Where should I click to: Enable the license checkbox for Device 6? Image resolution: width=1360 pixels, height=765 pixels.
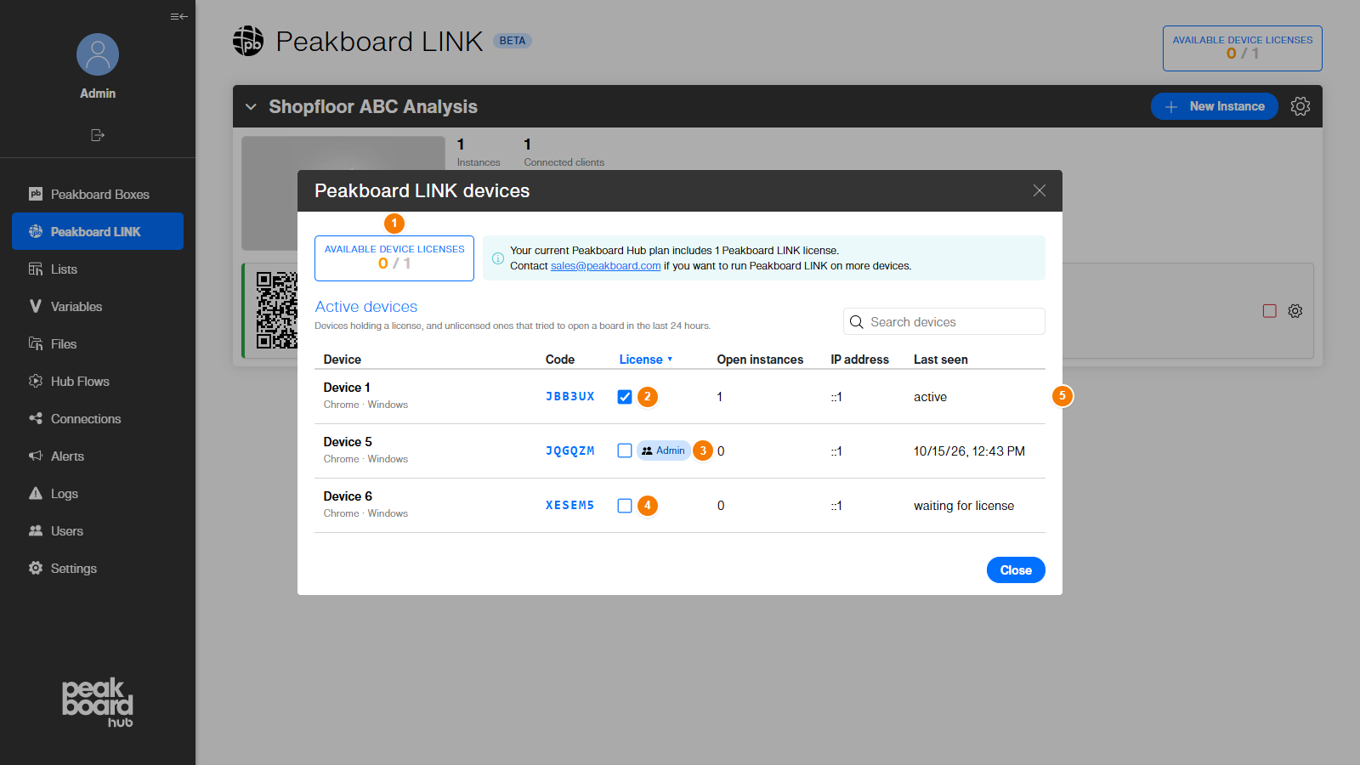pyautogui.click(x=625, y=506)
